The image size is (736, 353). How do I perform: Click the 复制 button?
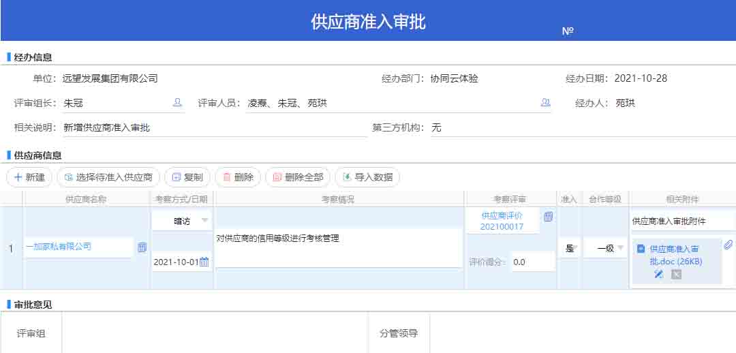[x=187, y=177]
